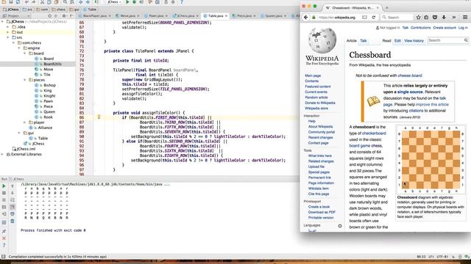Click the print icon in Run console
Image resolution: width=471 pixels, height=264 pixels.
point(13,214)
